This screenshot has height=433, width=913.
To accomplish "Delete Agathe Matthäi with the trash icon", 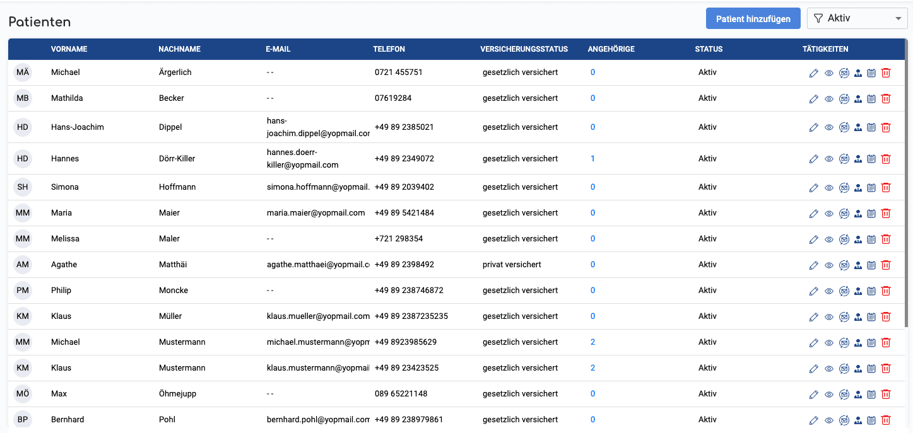I will click(x=886, y=265).
